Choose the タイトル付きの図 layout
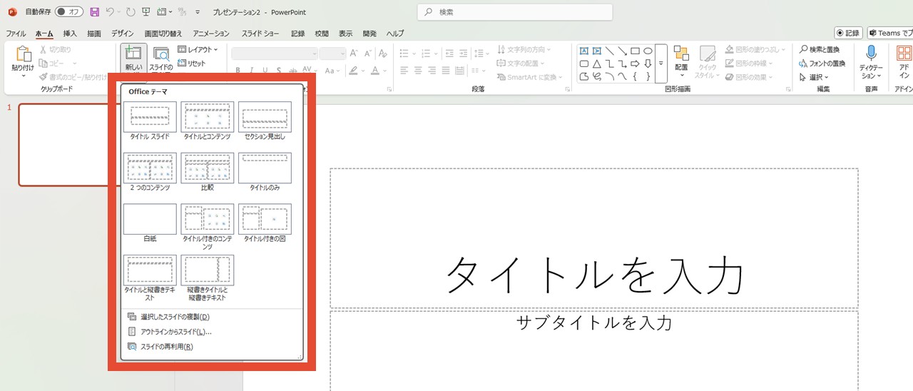This screenshot has height=391, width=913. tap(265, 223)
